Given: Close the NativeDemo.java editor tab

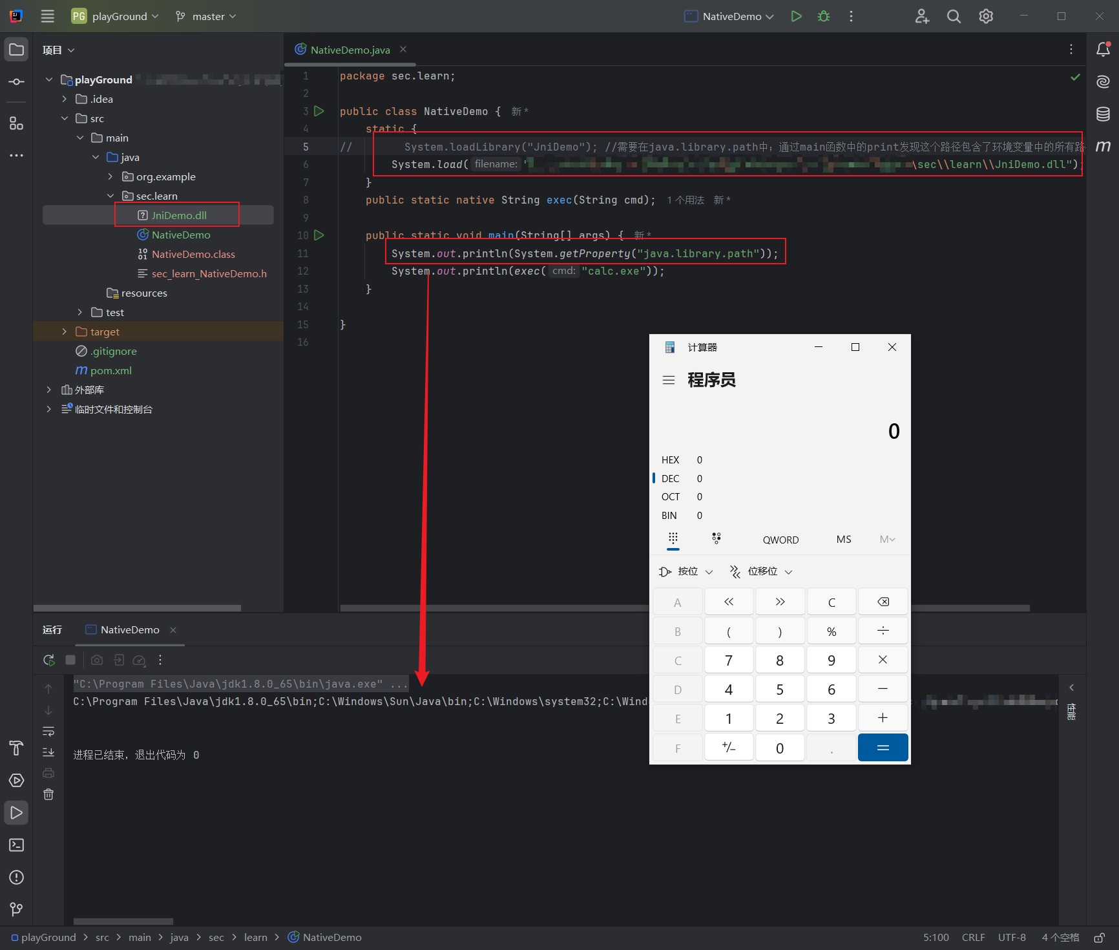Looking at the screenshot, I should [x=403, y=49].
